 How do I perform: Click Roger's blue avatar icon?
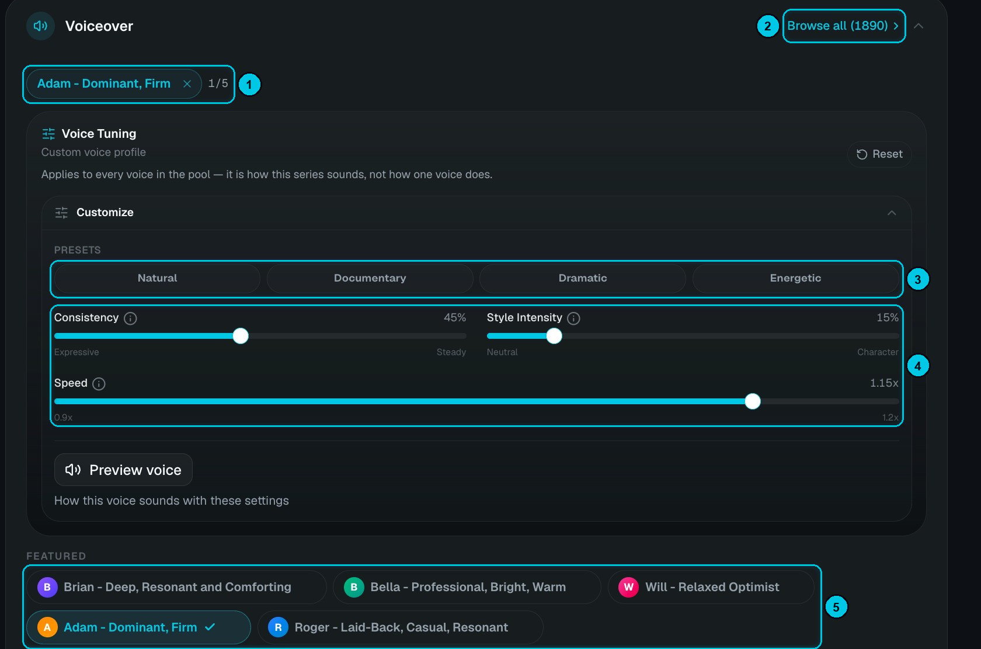pyautogui.click(x=278, y=627)
